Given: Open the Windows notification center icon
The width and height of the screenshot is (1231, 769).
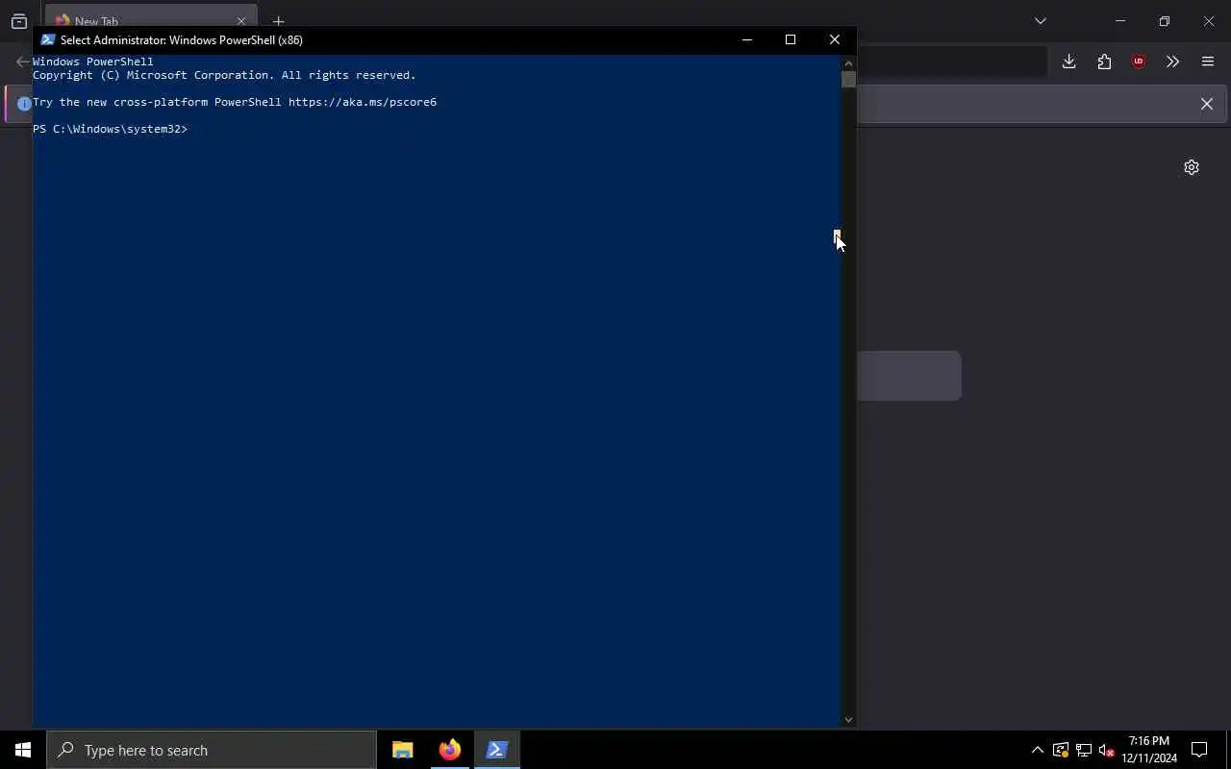Looking at the screenshot, I should pos(1199,750).
